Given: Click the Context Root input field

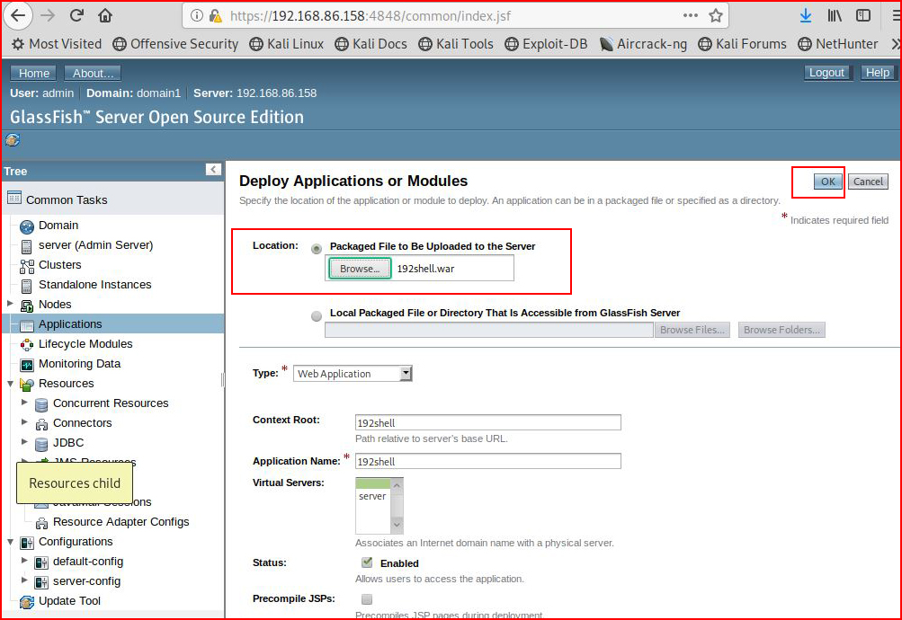Looking at the screenshot, I should [x=487, y=422].
